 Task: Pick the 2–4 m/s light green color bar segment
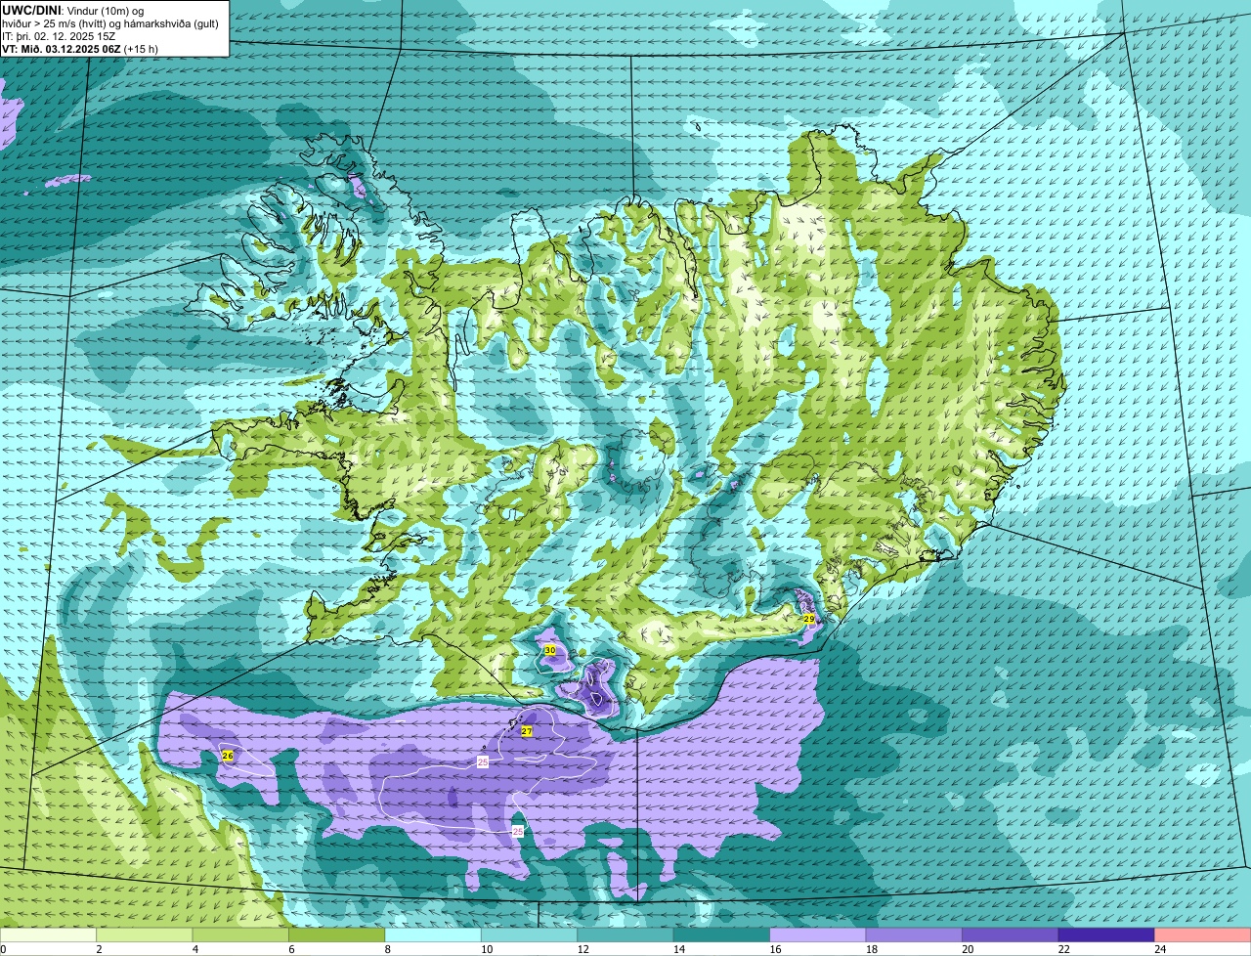(x=145, y=935)
